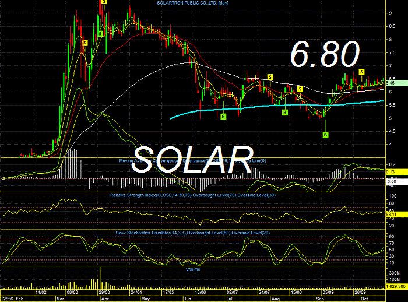The width and height of the screenshot is (408, 302).
Task: Click the May month label
Action: (x=146, y=299)
